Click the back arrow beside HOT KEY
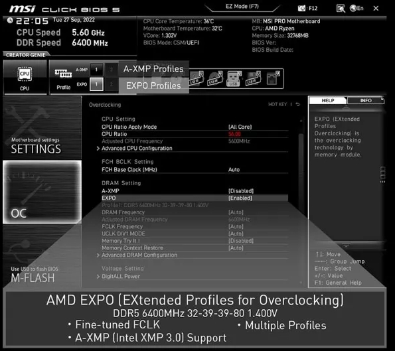395x351 pixels. click(x=298, y=104)
